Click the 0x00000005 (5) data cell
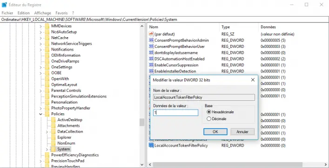Viewport: 329px width, 168px height. point(273,40)
